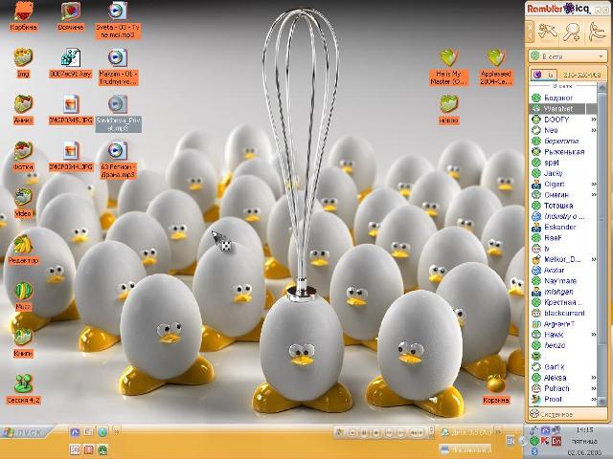613x459 pixels.
Task: Select contact spet in ICQ list
Action: tap(563, 163)
